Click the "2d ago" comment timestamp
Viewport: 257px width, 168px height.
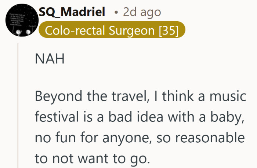click(x=142, y=12)
